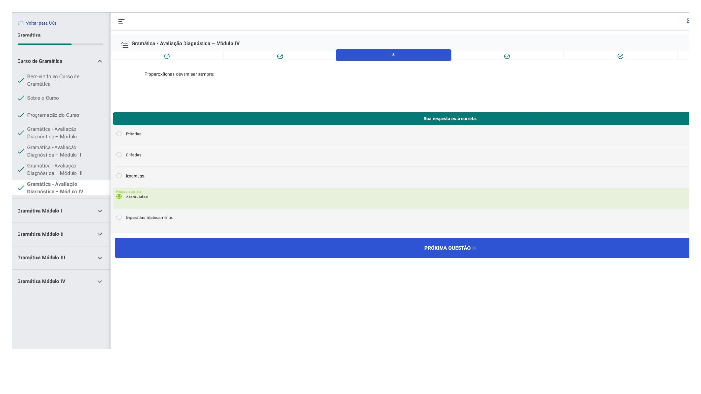Screen dimensions: 701x394
Task: Click the checkmark next to Sobre o Curso
Action: 20,98
